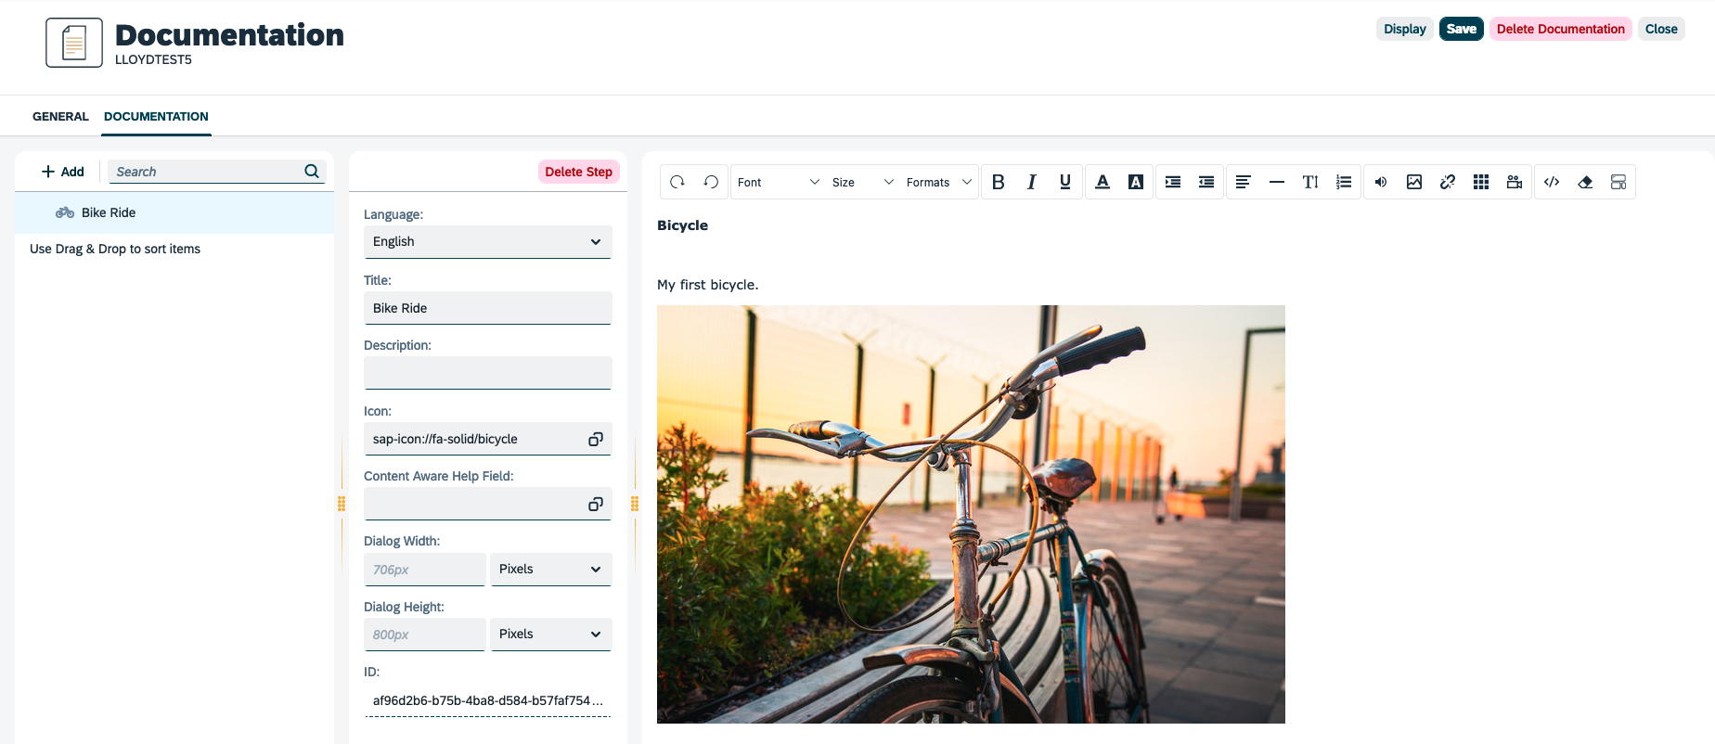The width and height of the screenshot is (1715, 744).
Task: Open the Dialog Width unit dropdown
Action: (x=551, y=570)
